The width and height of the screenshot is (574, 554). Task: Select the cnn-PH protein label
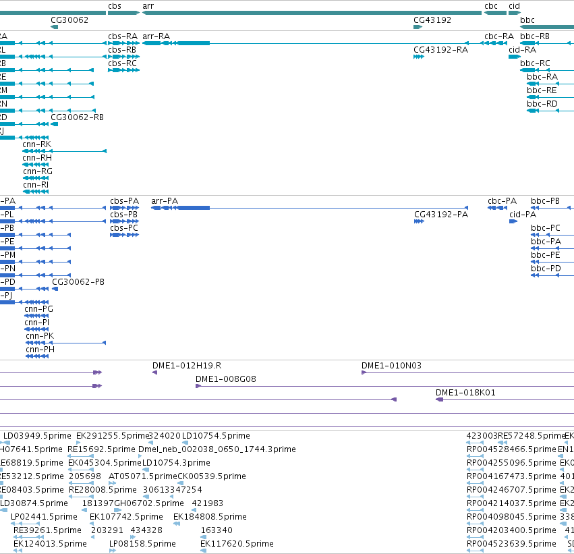[40, 350]
